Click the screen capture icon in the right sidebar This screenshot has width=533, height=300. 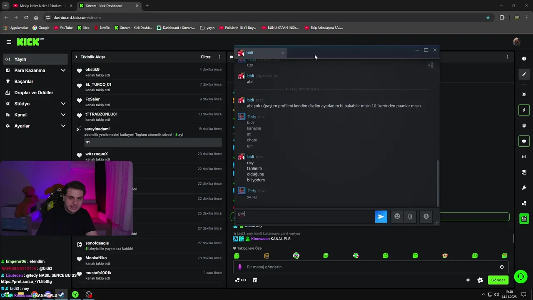(x=524, y=95)
